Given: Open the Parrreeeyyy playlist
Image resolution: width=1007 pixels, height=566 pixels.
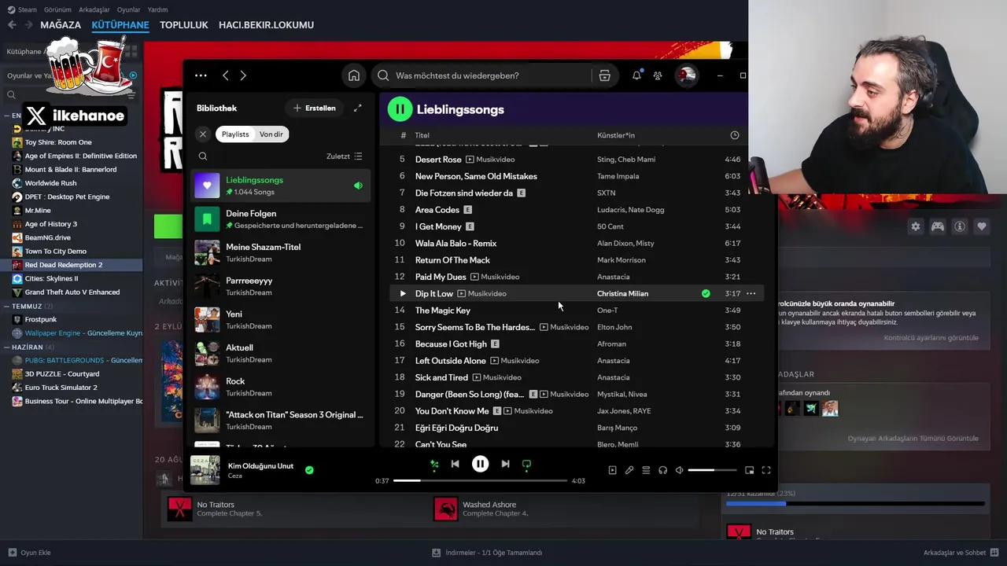Looking at the screenshot, I should click(282, 286).
